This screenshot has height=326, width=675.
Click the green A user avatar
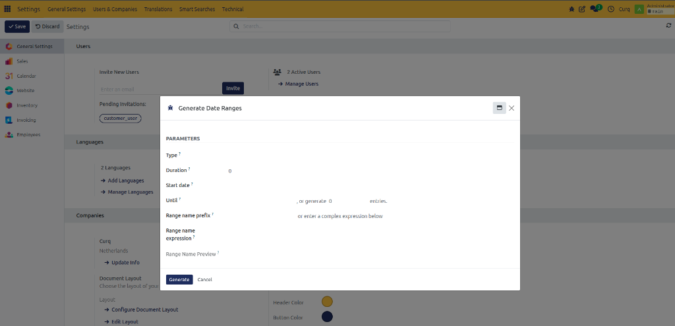(639, 9)
